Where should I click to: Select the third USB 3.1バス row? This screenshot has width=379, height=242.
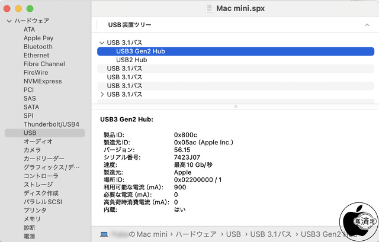236,78
